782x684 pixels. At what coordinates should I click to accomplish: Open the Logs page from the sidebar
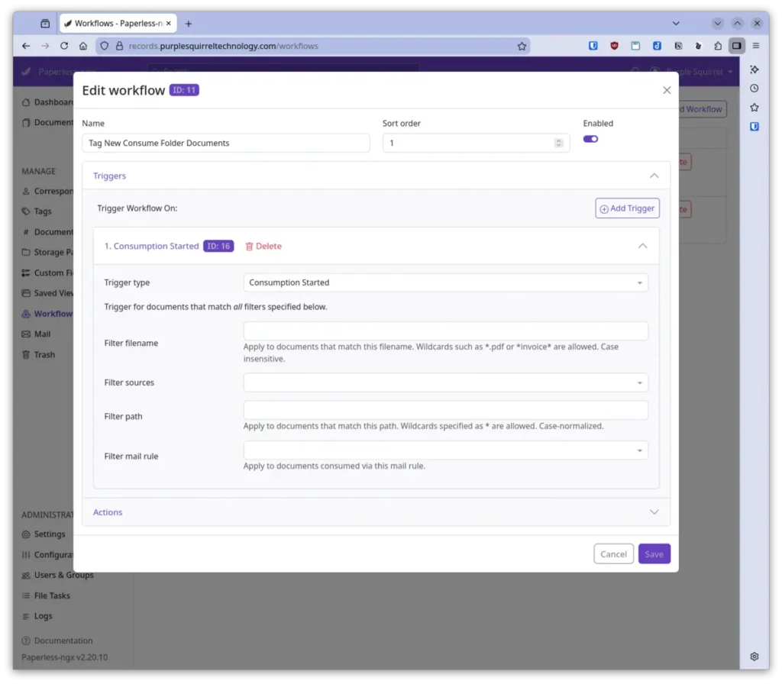(40, 615)
